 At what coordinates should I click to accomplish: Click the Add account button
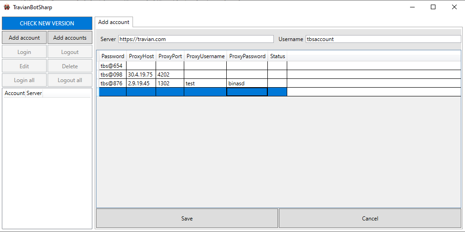pos(24,38)
